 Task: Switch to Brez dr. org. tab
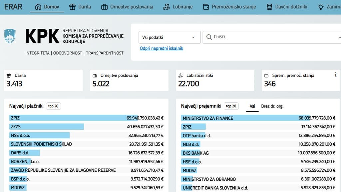[x=272, y=106]
